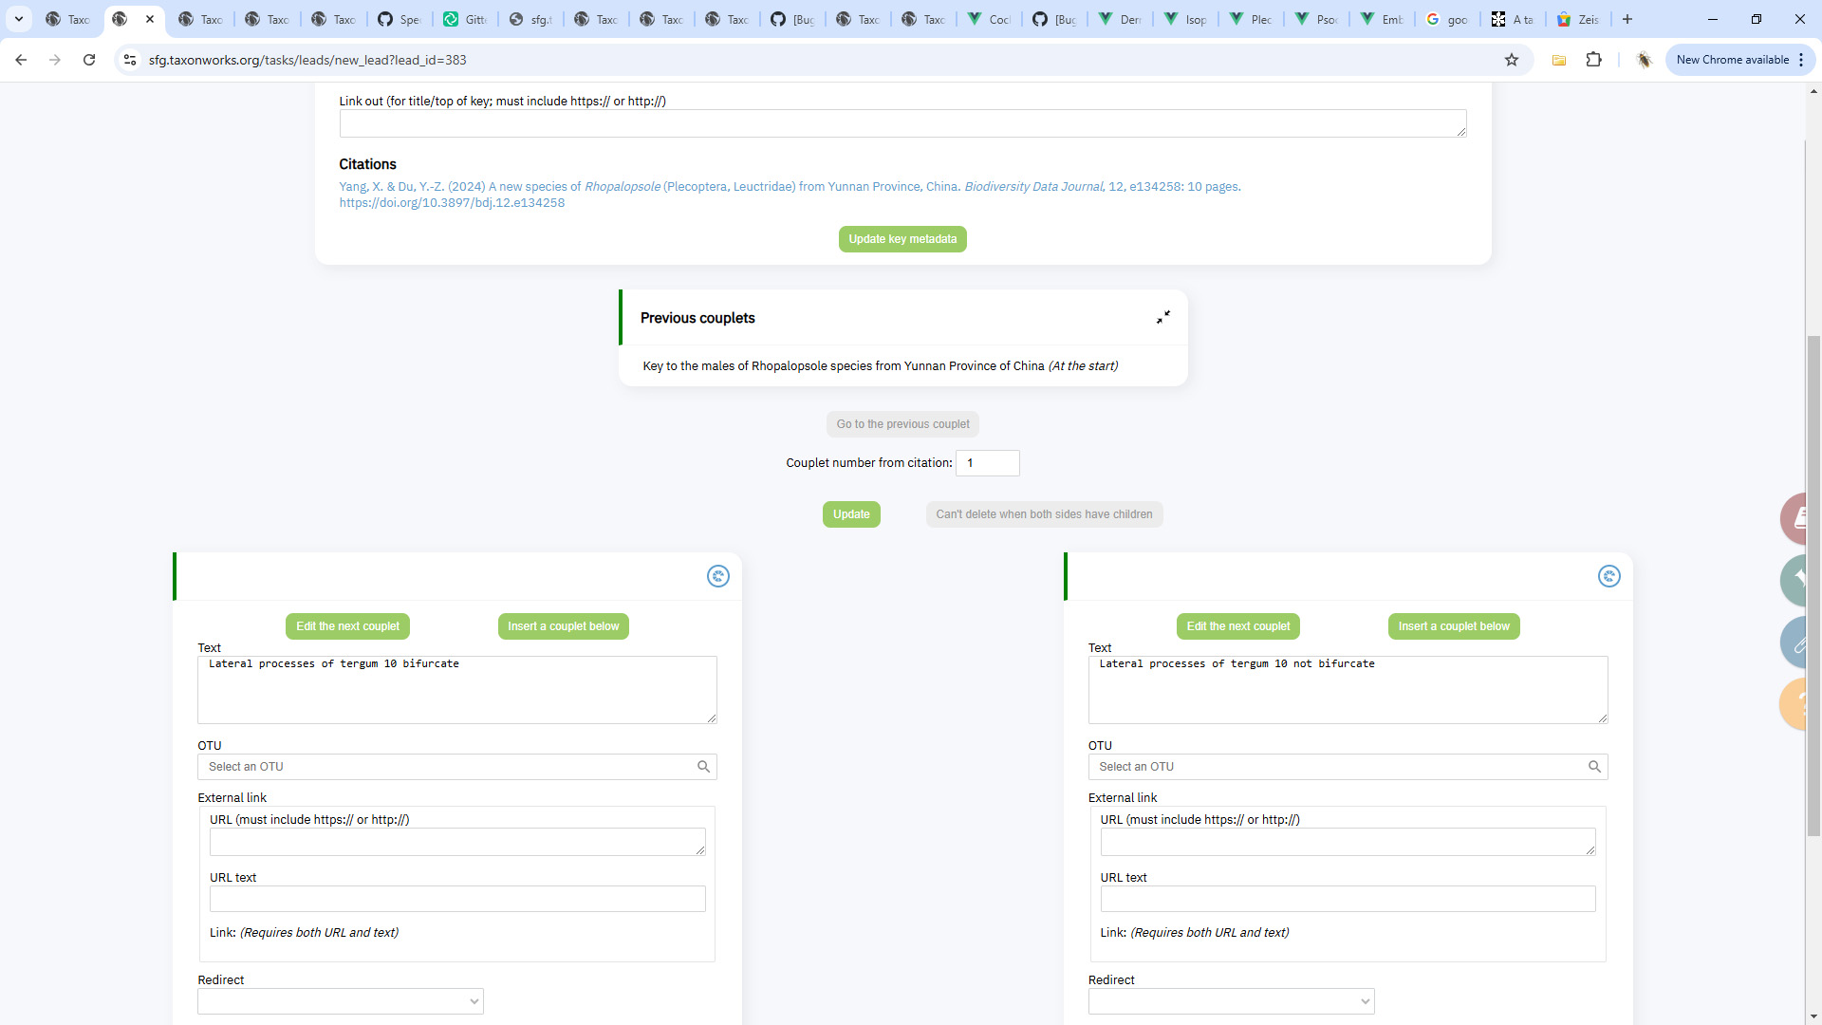Click the left Text area with 'bifurcate'

[x=456, y=690]
